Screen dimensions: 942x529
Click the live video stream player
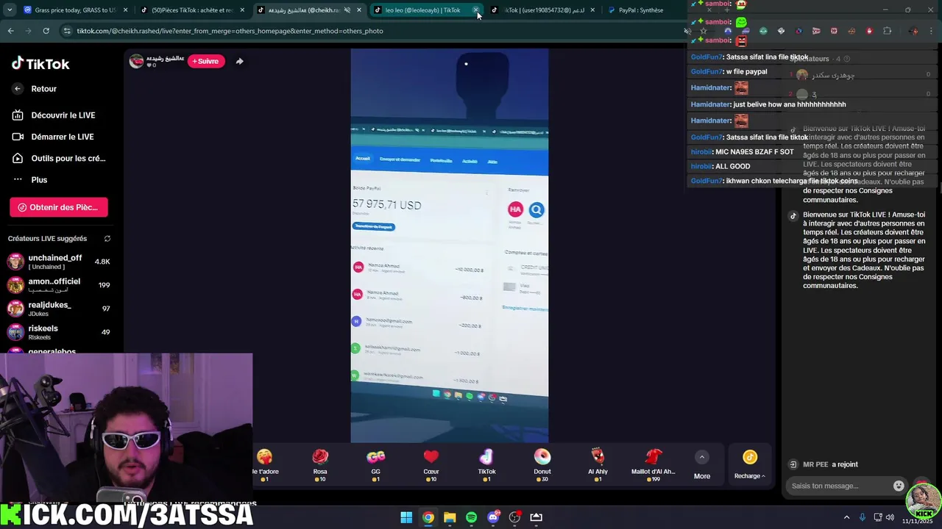click(450, 246)
